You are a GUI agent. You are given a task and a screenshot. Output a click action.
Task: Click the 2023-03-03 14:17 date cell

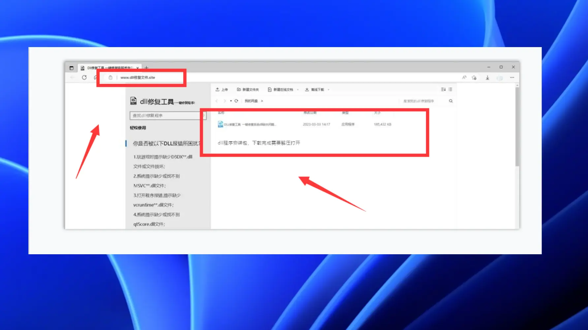point(317,124)
